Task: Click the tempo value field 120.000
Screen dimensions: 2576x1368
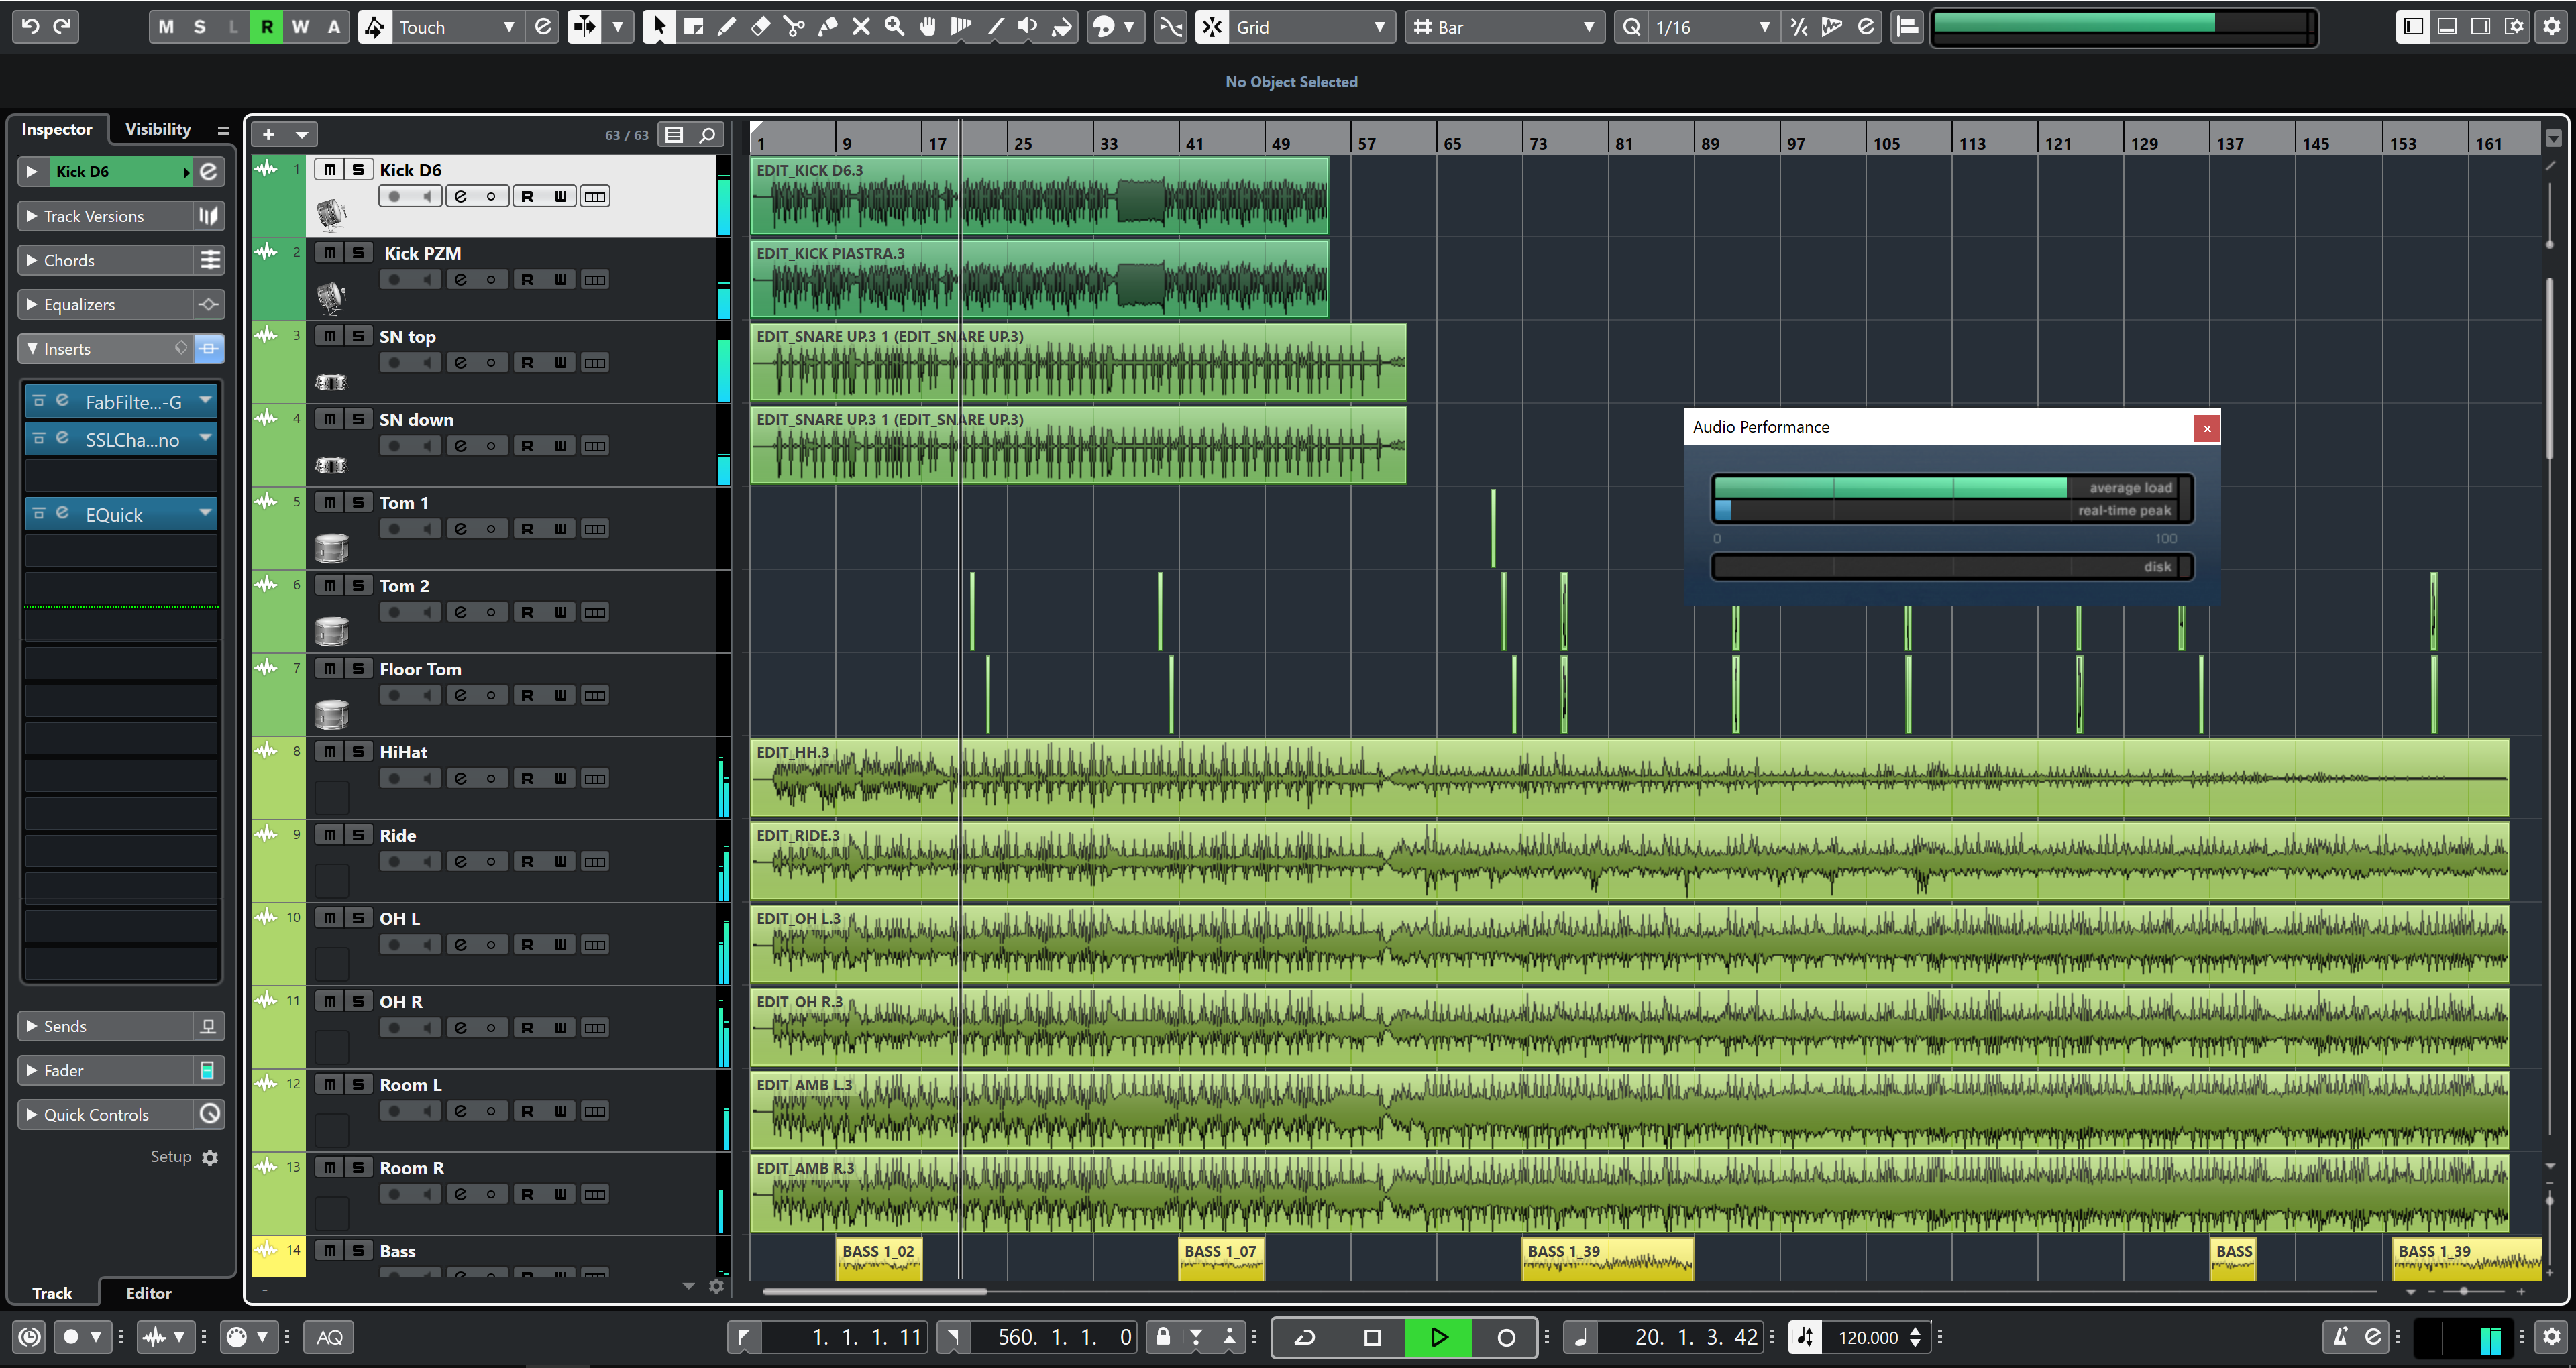Action: click(1867, 1337)
